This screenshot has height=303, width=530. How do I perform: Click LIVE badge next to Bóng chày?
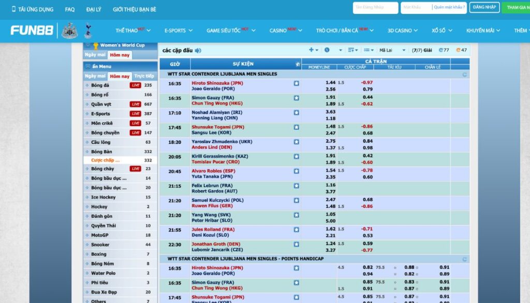click(x=135, y=169)
